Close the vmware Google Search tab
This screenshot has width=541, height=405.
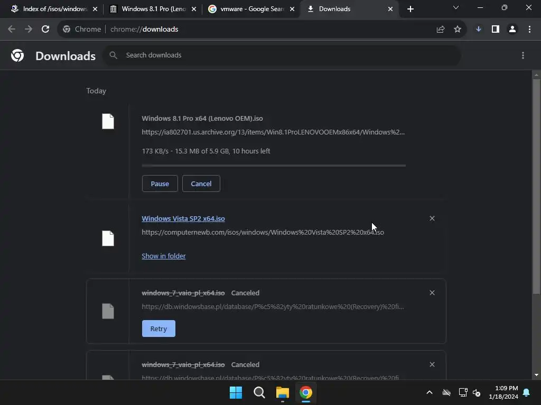click(x=292, y=9)
